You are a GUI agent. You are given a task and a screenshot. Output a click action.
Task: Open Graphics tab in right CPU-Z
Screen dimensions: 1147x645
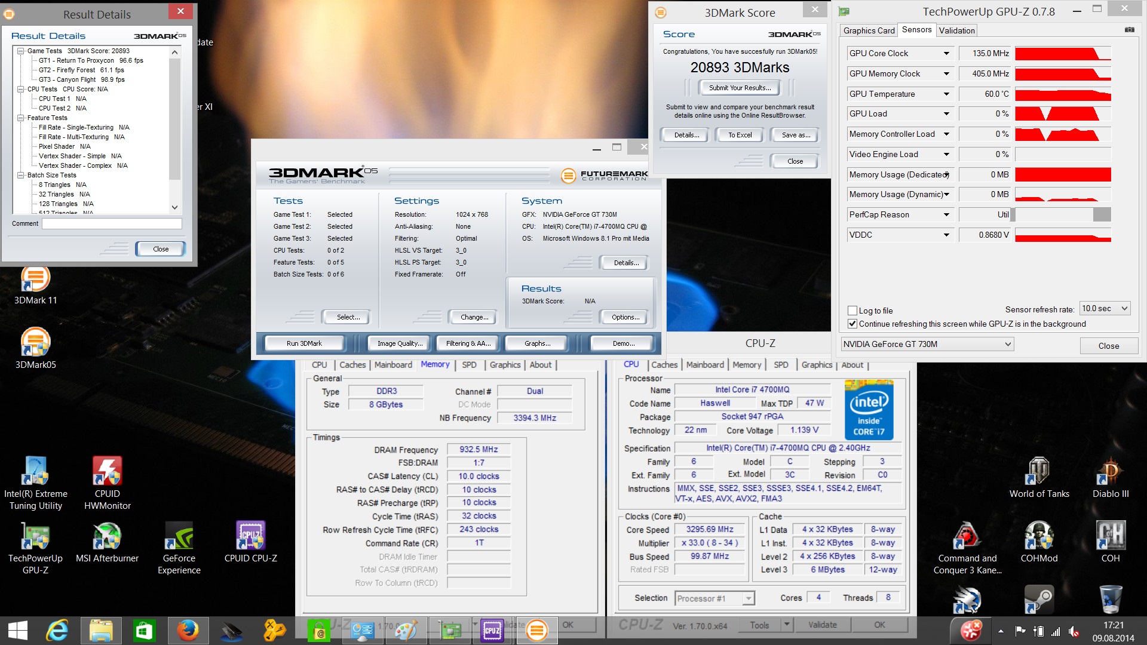pos(817,365)
